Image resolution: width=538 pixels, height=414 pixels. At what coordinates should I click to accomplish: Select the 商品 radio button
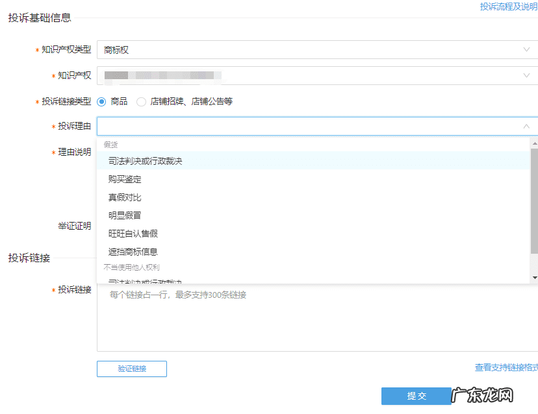point(101,101)
